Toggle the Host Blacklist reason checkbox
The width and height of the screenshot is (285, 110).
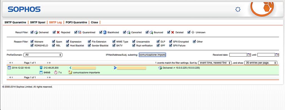68,45
